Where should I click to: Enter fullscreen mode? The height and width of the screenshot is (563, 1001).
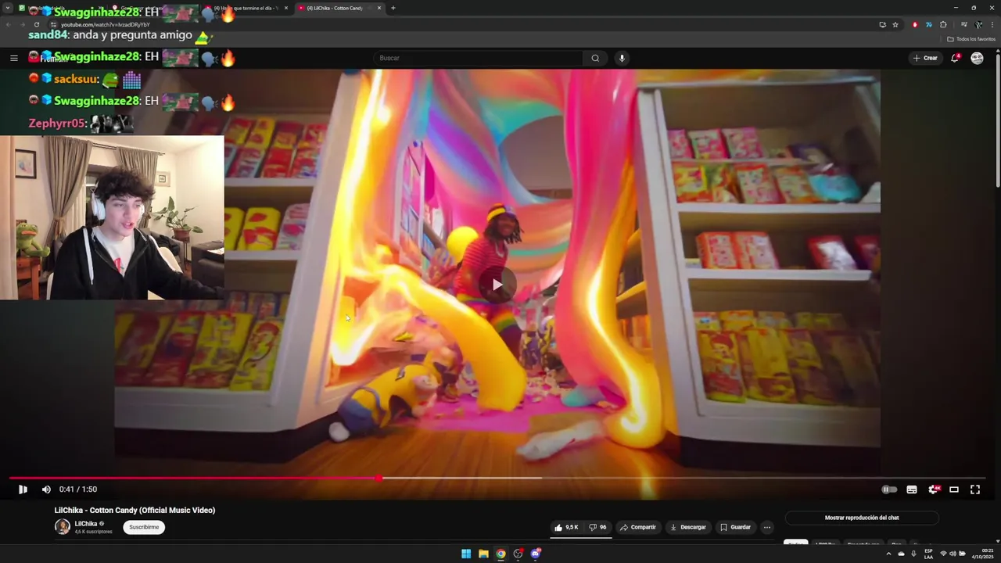975,489
